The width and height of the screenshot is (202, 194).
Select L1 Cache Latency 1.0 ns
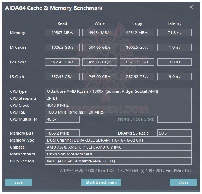pyautogui.click(x=175, y=47)
